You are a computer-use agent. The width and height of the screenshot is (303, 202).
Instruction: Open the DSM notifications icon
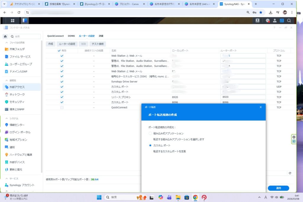pyautogui.click(x=267, y=20)
